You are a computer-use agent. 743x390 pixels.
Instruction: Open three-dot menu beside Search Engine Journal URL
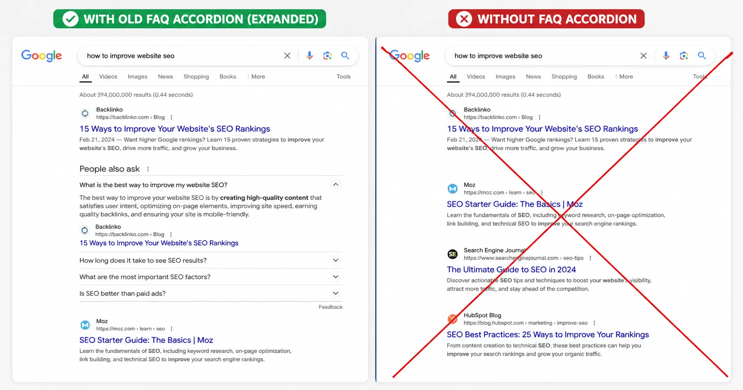[591, 258]
